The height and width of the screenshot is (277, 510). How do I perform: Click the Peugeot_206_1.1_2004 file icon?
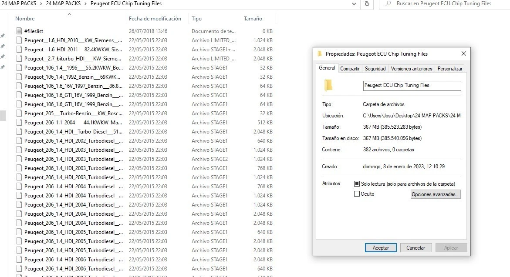(x=19, y=123)
